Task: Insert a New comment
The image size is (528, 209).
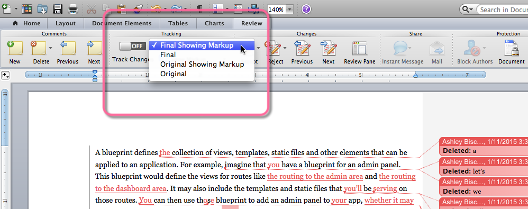Action: pos(15,52)
